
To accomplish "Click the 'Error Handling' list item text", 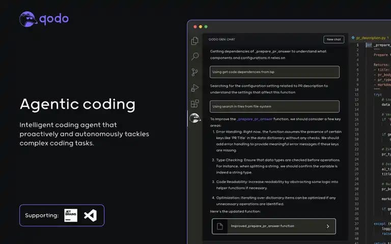I will (x=279, y=141).
